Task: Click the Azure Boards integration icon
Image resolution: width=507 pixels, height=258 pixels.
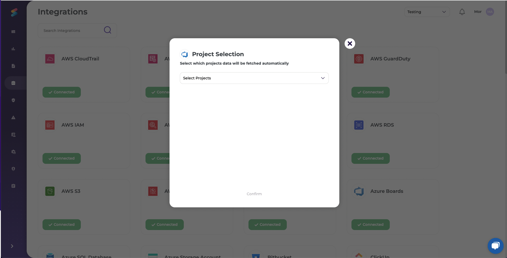Action: point(359,191)
